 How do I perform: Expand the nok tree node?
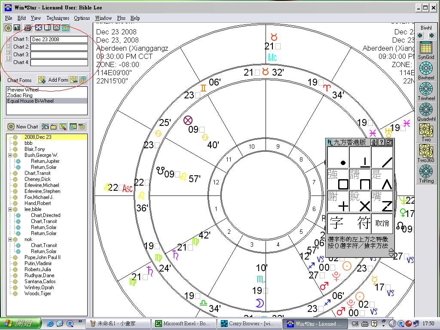pyautogui.click(x=10, y=239)
